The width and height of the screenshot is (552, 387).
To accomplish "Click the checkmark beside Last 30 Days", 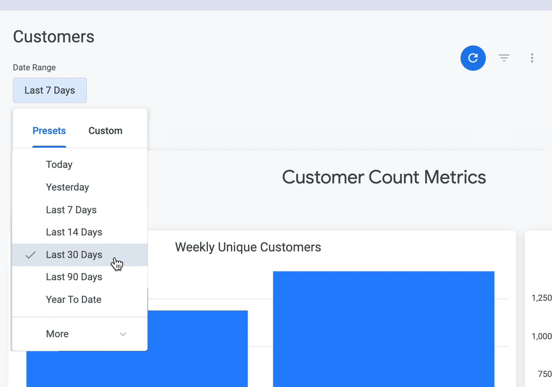I will coord(30,255).
